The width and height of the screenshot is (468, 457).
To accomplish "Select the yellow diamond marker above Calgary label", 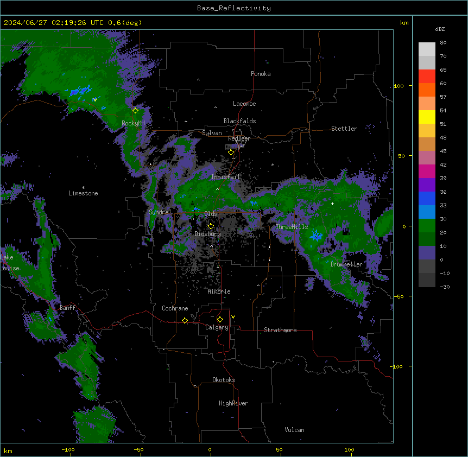I will click(220, 320).
